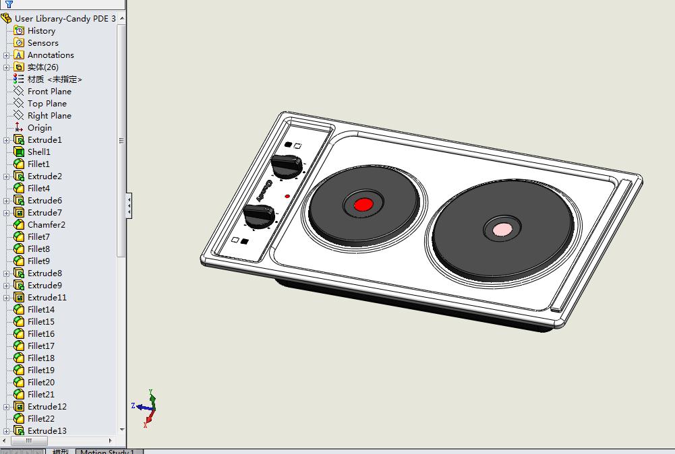
Task: Click the upper black control knob
Action: (x=287, y=166)
